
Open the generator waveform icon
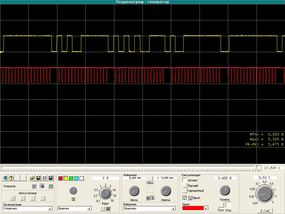(x=51, y=186)
